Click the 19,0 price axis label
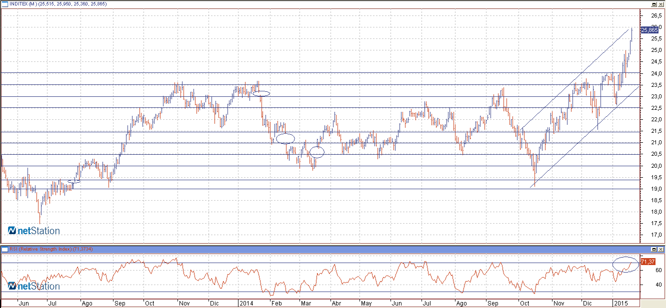The image size is (666, 308). (x=656, y=189)
